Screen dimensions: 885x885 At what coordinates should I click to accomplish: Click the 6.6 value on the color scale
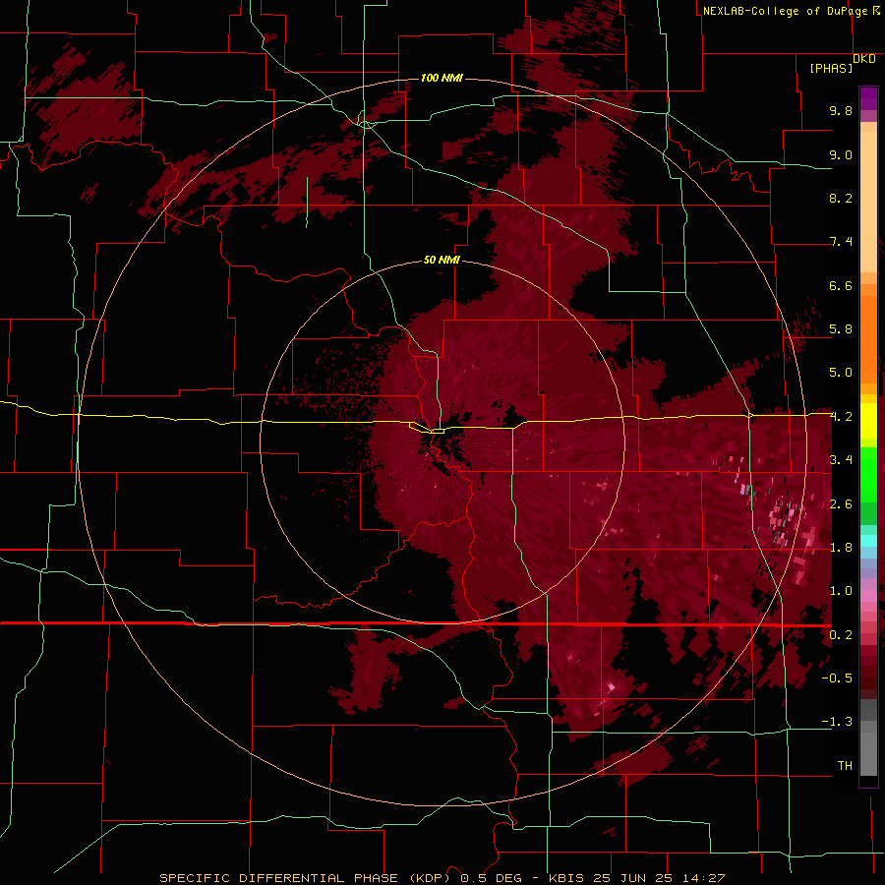tap(841, 285)
